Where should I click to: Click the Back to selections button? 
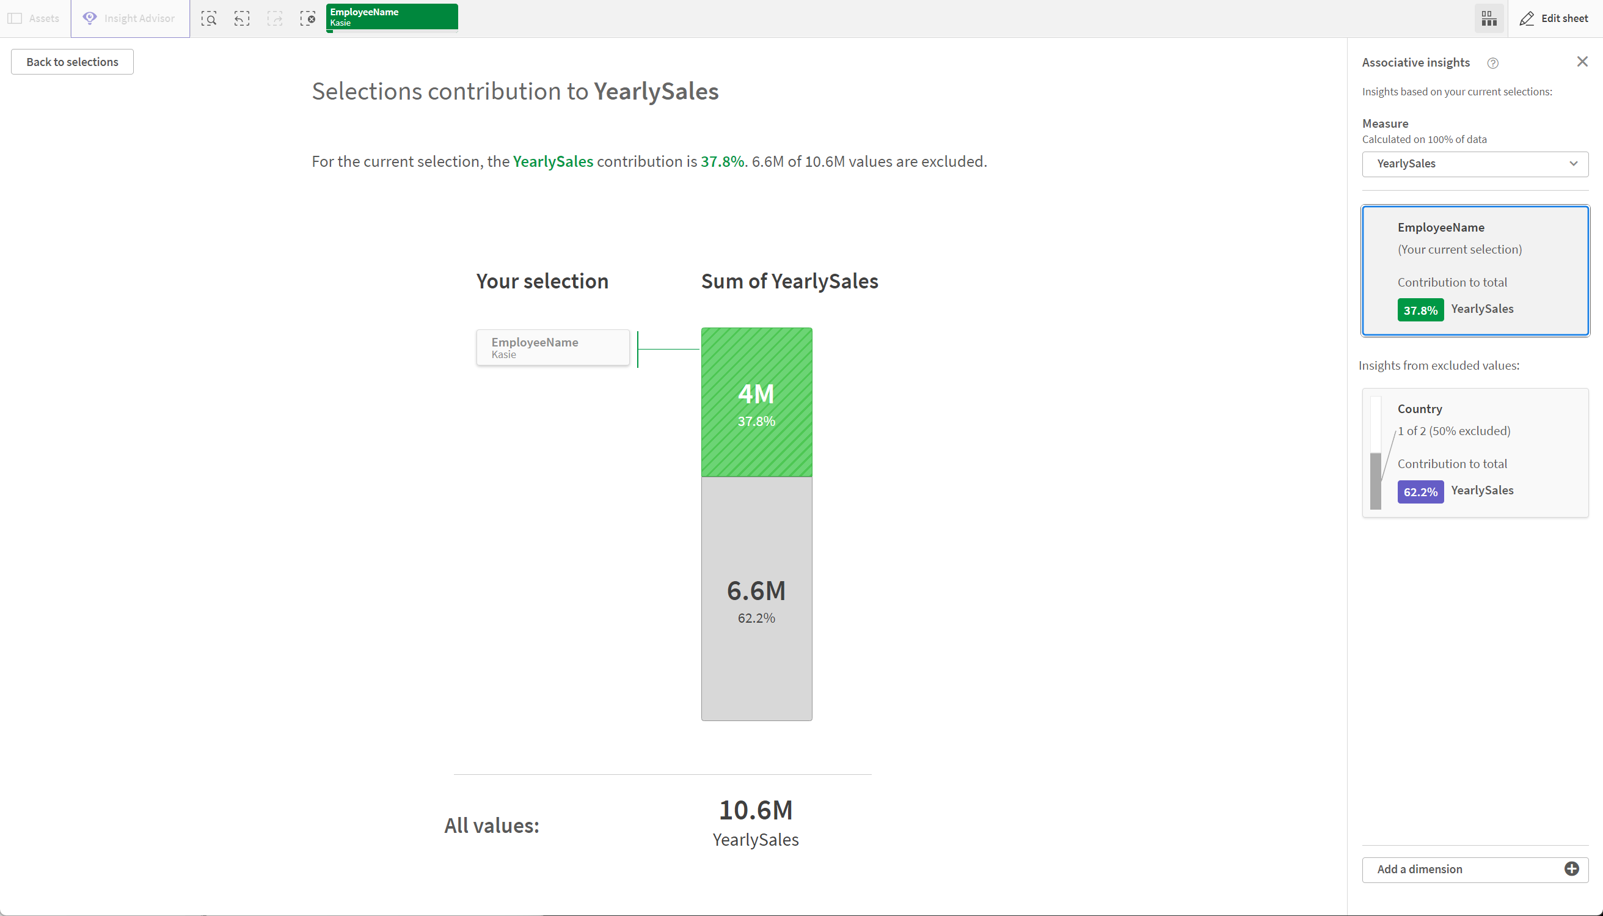pos(71,62)
